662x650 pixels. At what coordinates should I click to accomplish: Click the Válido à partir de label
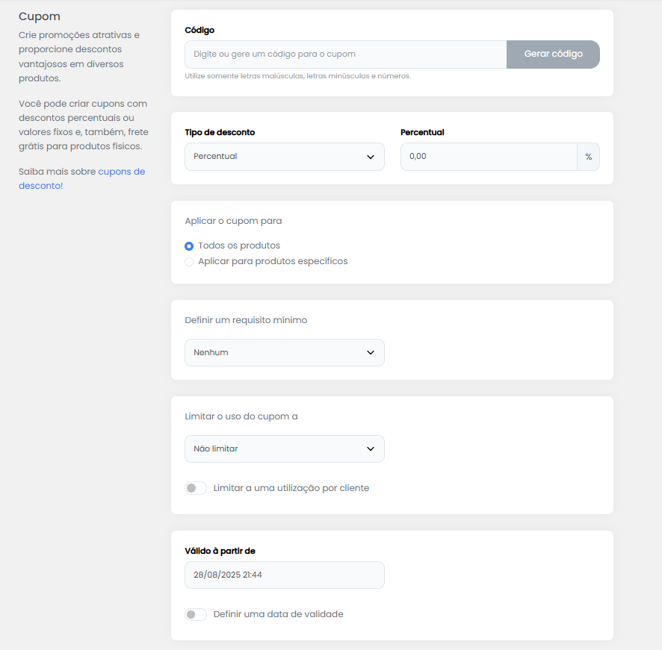tap(220, 551)
